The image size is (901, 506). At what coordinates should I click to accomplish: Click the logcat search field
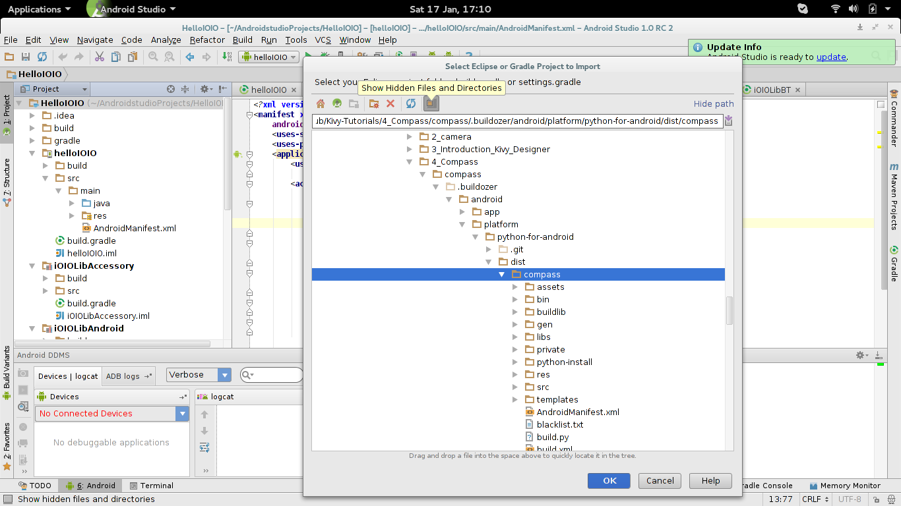(x=272, y=375)
